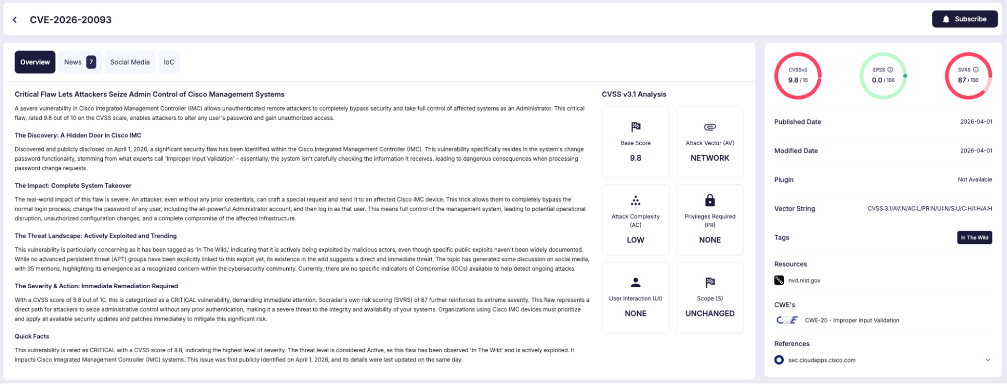Image resolution: width=1007 pixels, height=384 pixels.
Task: Click the Attack Complexity dots icon
Action: (x=635, y=201)
